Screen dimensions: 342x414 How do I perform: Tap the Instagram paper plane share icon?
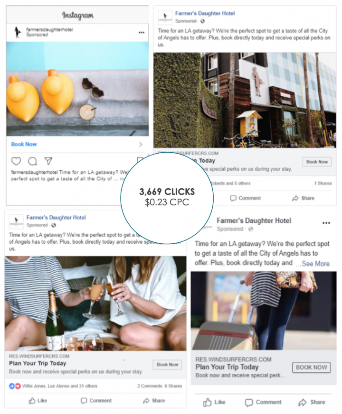pos(48,161)
